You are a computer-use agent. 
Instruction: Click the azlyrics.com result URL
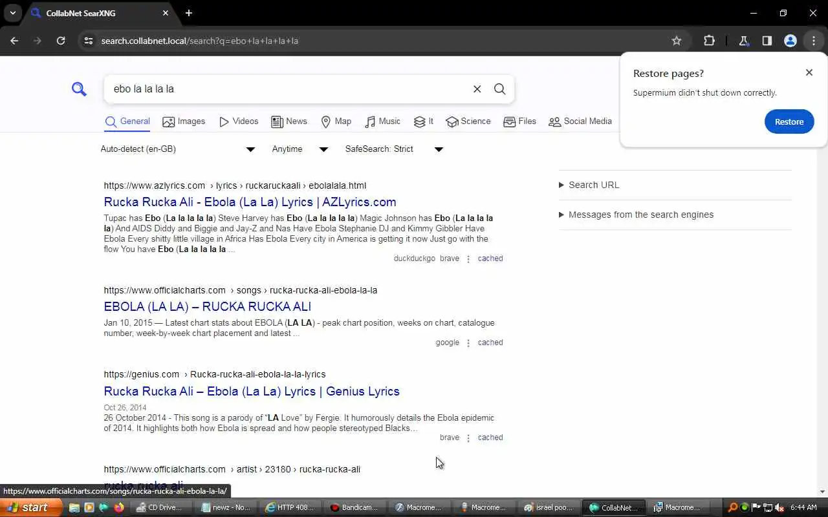coord(235,185)
